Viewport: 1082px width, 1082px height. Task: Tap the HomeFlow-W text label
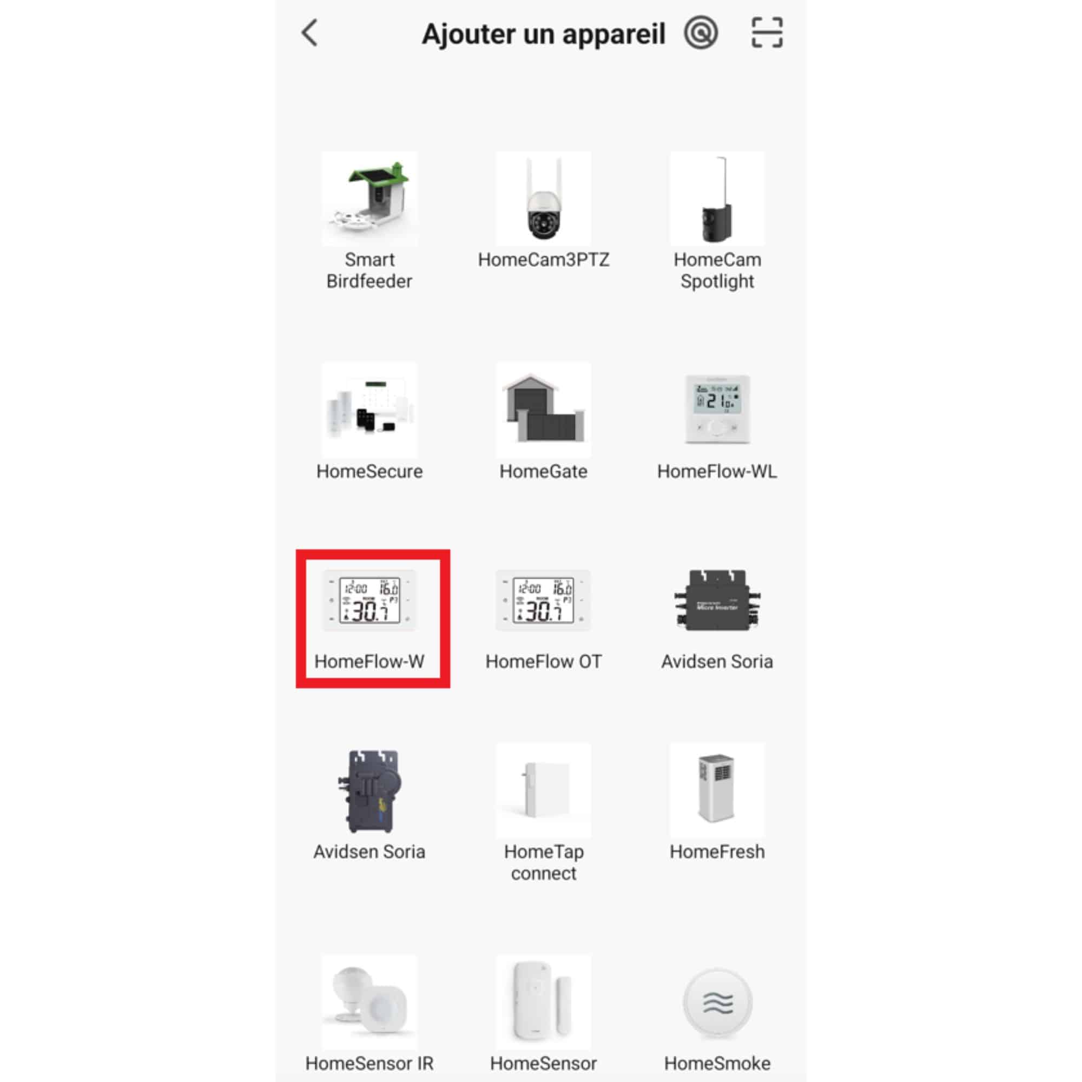(370, 662)
